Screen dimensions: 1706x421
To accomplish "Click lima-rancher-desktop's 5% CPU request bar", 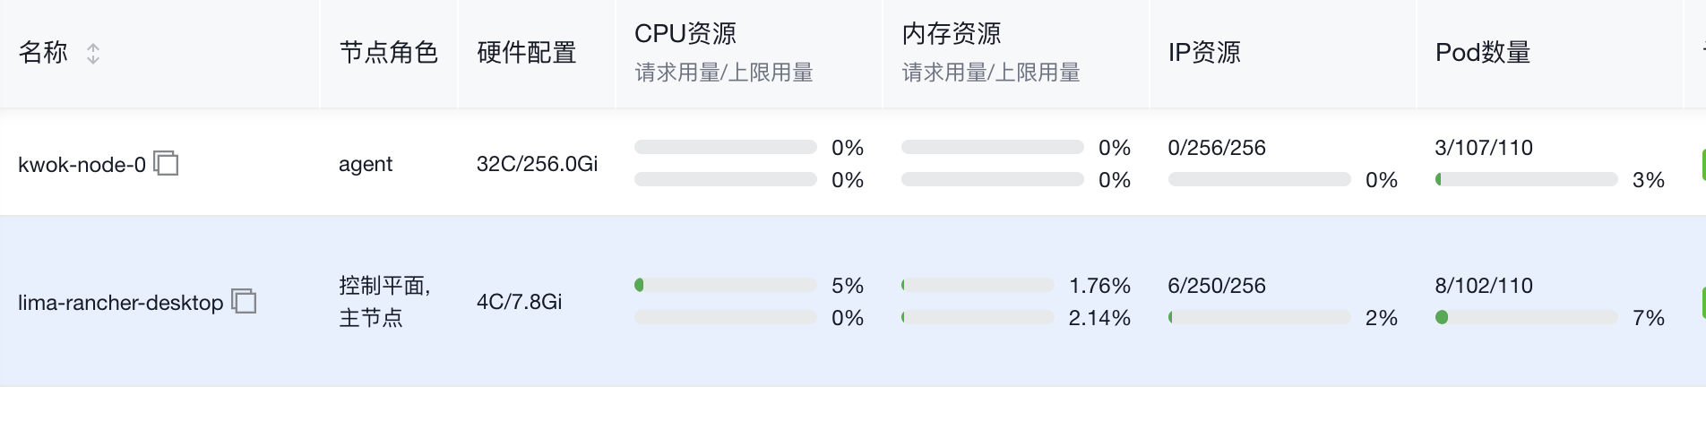I will [x=725, y=285].
